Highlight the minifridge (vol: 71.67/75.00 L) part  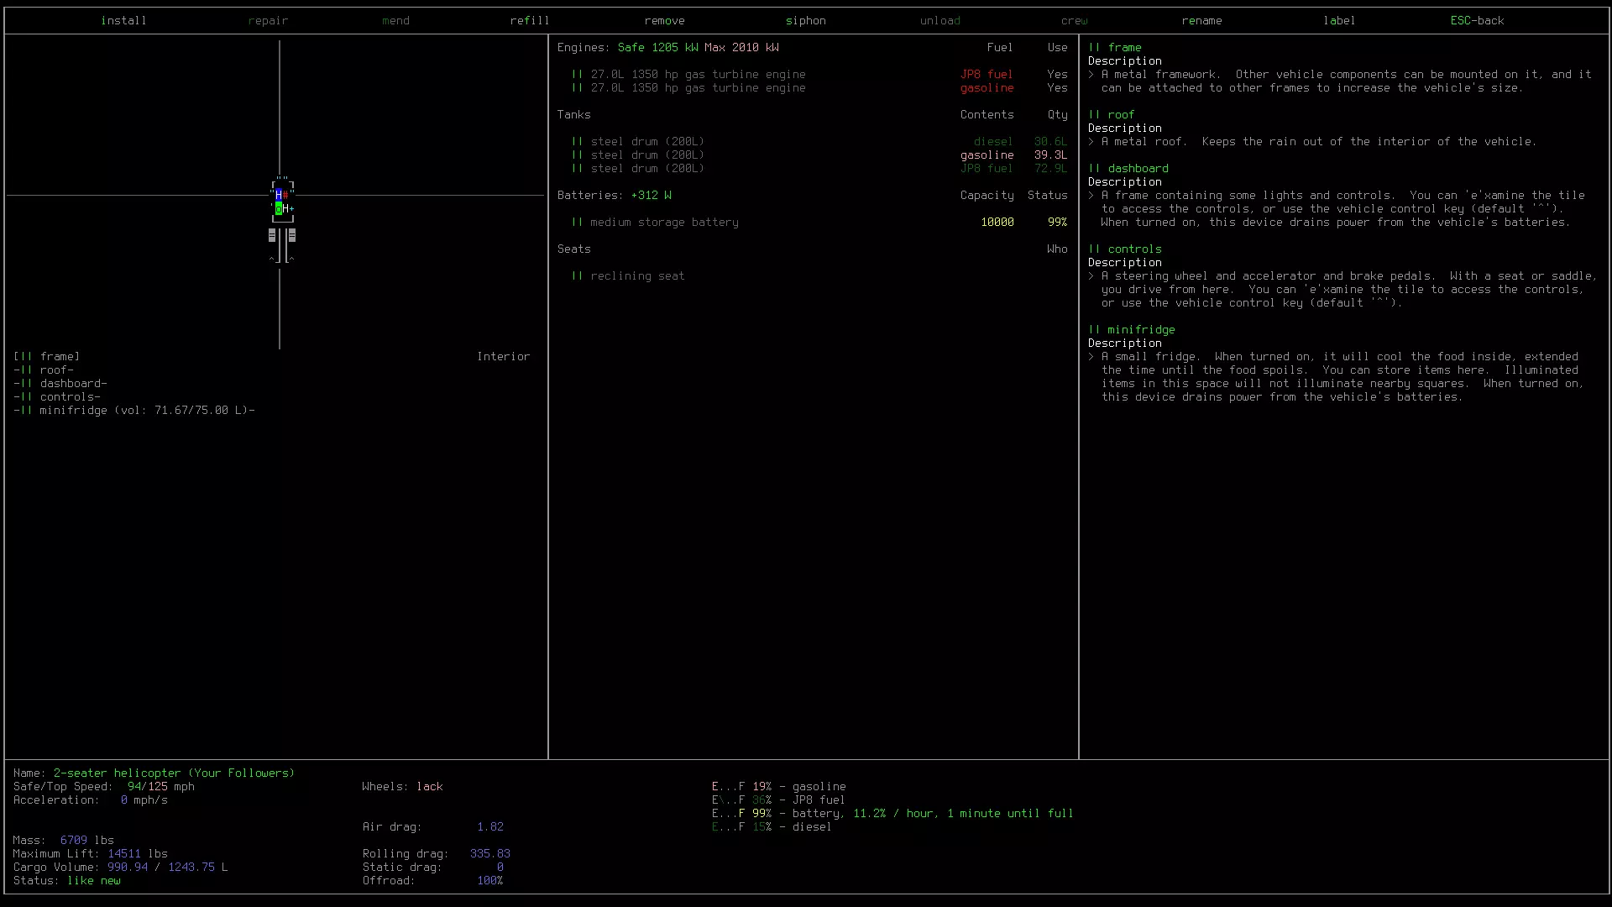coord(134,410)
